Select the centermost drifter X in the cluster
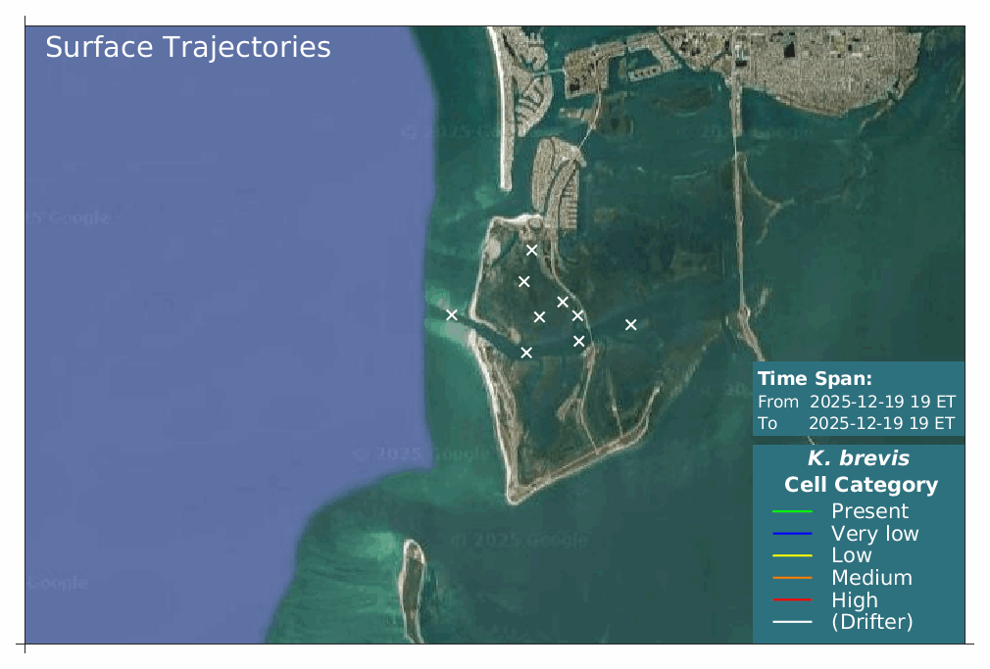 pos(539,317)
